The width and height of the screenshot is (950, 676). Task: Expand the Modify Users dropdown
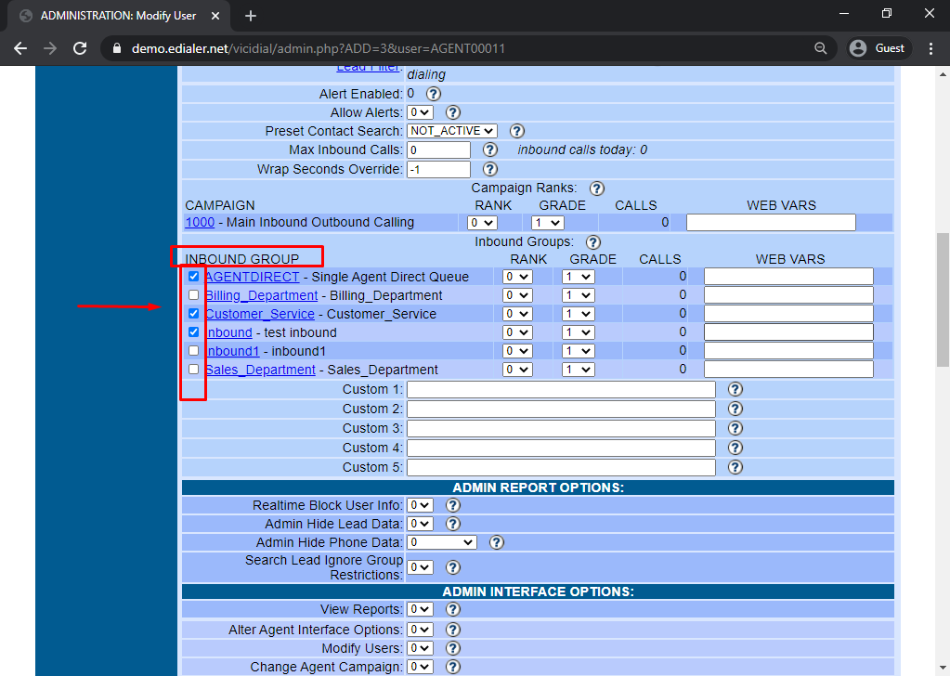pyautogui.click(x=420, y=648)
